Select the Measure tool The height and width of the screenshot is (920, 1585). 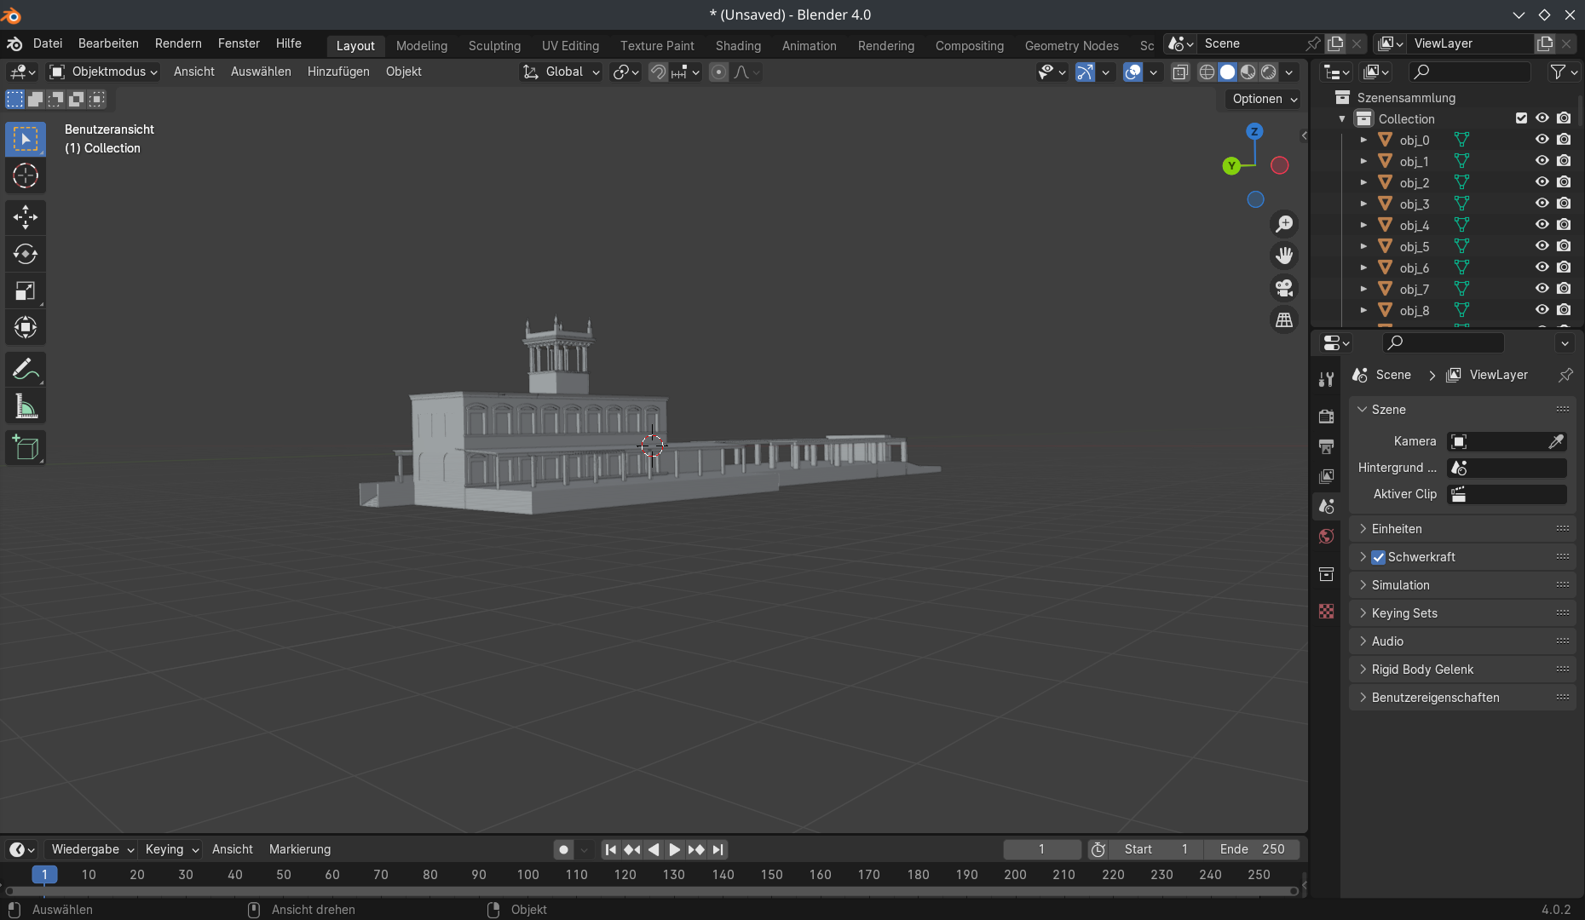(26, 407)
